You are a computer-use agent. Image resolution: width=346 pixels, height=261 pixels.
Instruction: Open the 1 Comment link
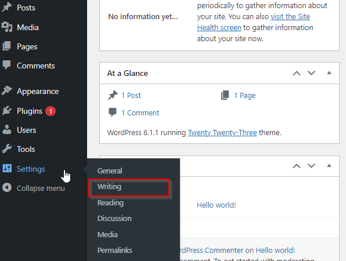pos(140,113)
